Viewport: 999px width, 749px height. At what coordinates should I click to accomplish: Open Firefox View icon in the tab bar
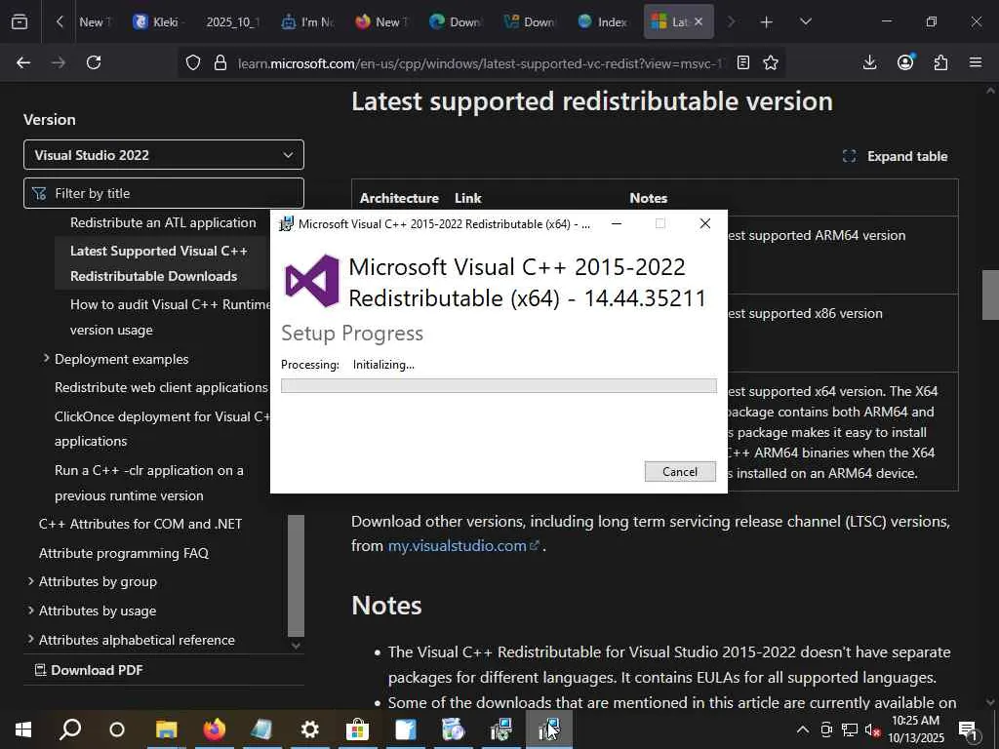coord(20,21)
